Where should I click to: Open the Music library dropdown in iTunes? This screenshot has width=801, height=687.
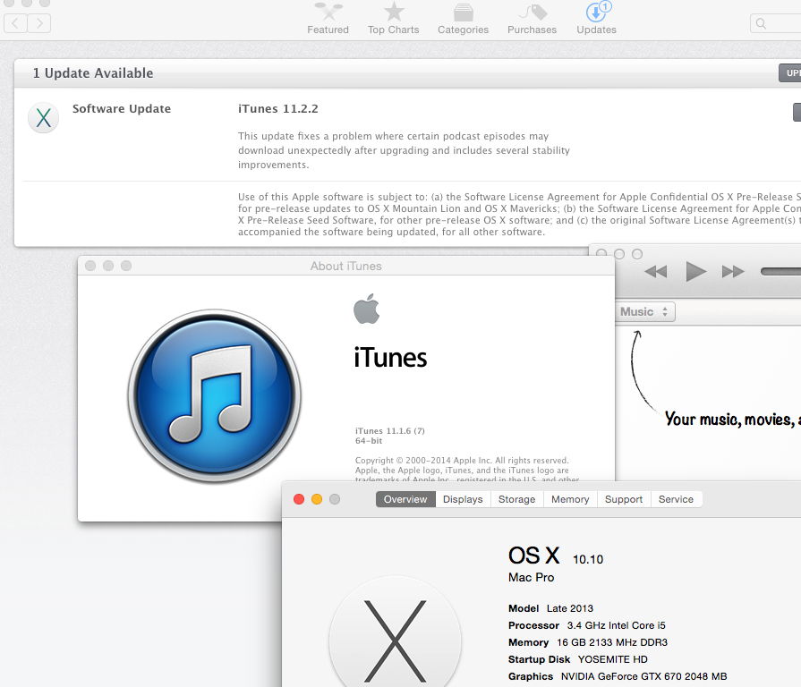coord(645,312)
